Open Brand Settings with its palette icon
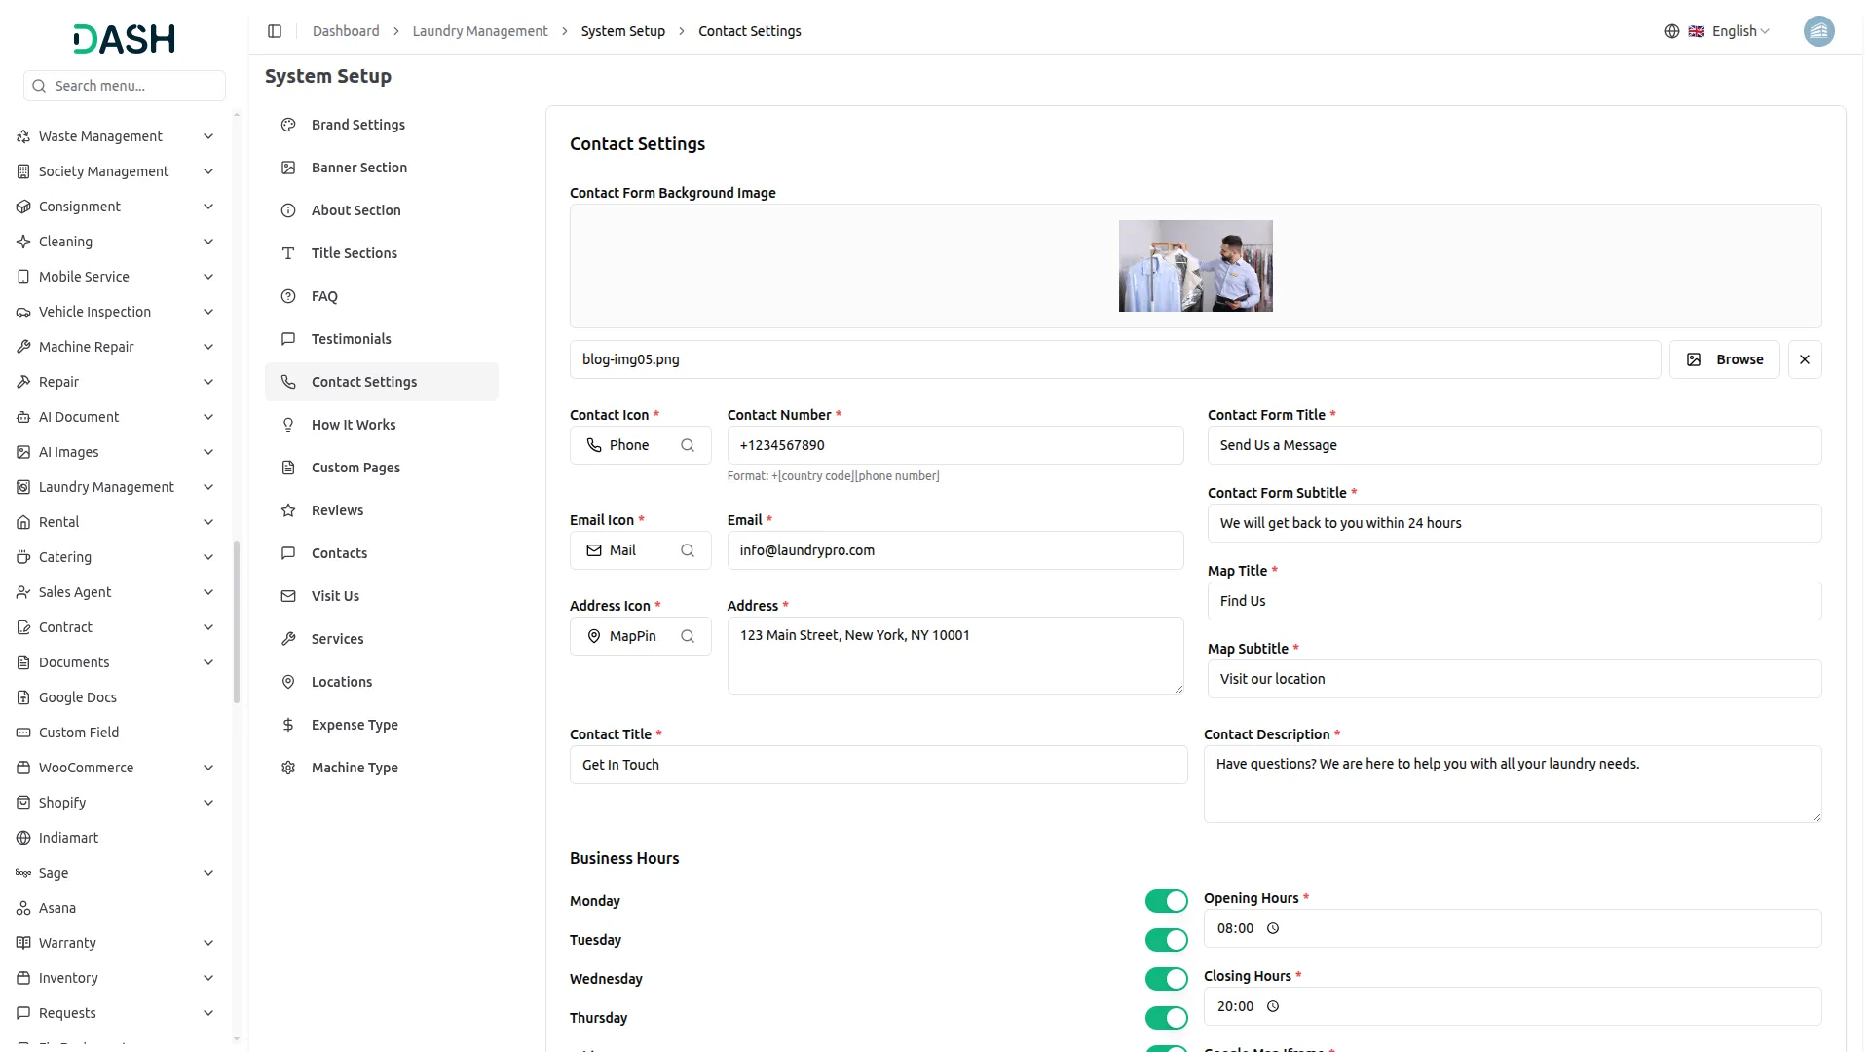Viewport: 1870px width, 1052px height. (287, 125)
